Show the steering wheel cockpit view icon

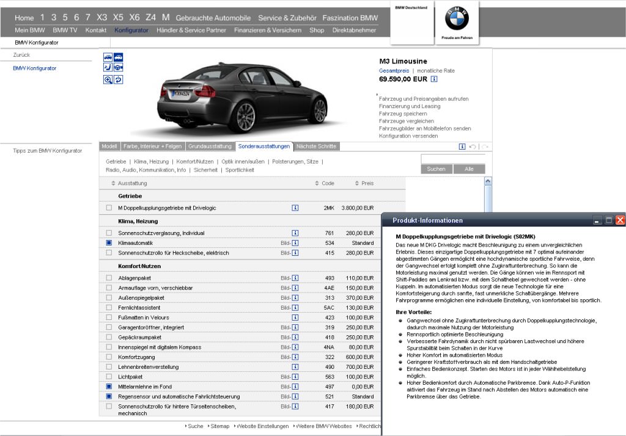point(118,67)
